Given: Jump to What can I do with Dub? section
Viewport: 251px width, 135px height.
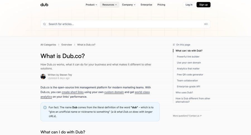Looking at the screenshot, I should [189, 51].
